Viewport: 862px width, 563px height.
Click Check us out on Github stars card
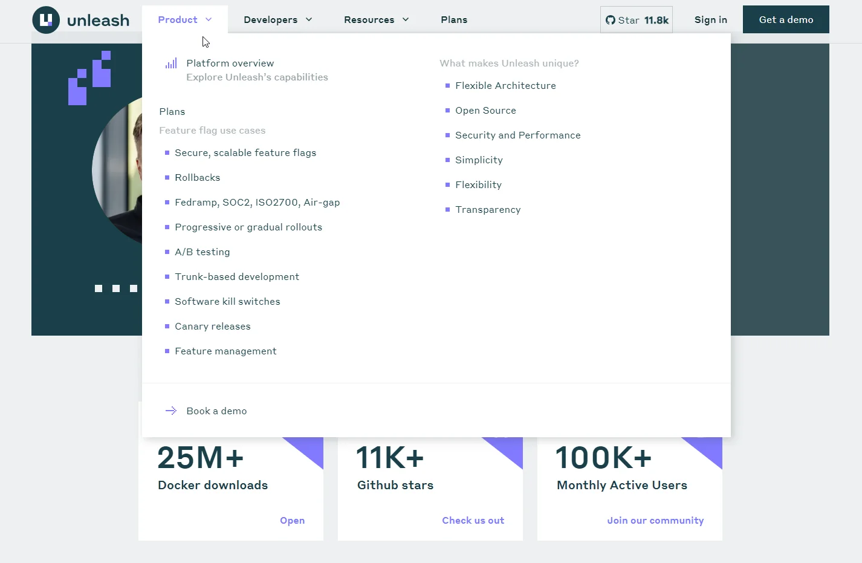pyautogui.click(x=473, y=520)
